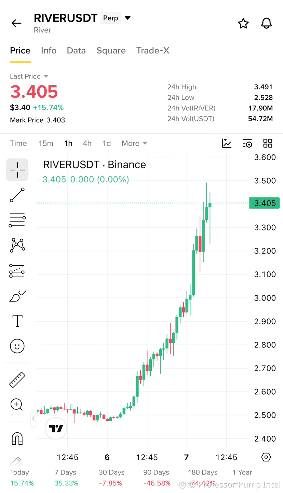Select the brush drawing tool

click(17, 296)
